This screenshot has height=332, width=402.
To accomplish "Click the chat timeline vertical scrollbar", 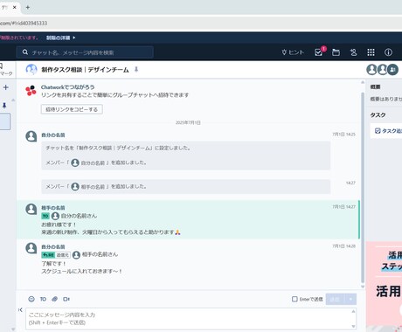I will 363,187.
